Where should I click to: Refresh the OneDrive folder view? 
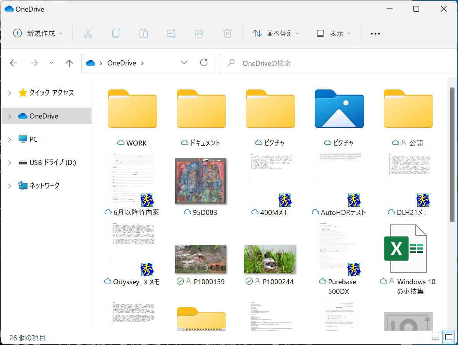point(203,62)
